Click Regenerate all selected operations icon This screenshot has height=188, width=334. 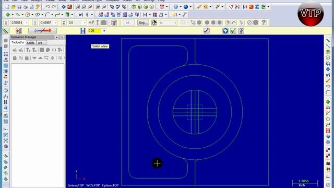tap(28, 50)
